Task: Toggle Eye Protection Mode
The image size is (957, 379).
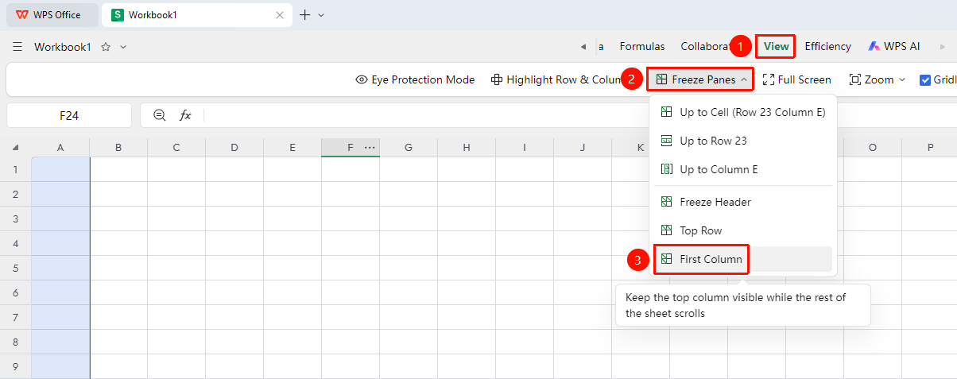Action: (x=415, y=79)
